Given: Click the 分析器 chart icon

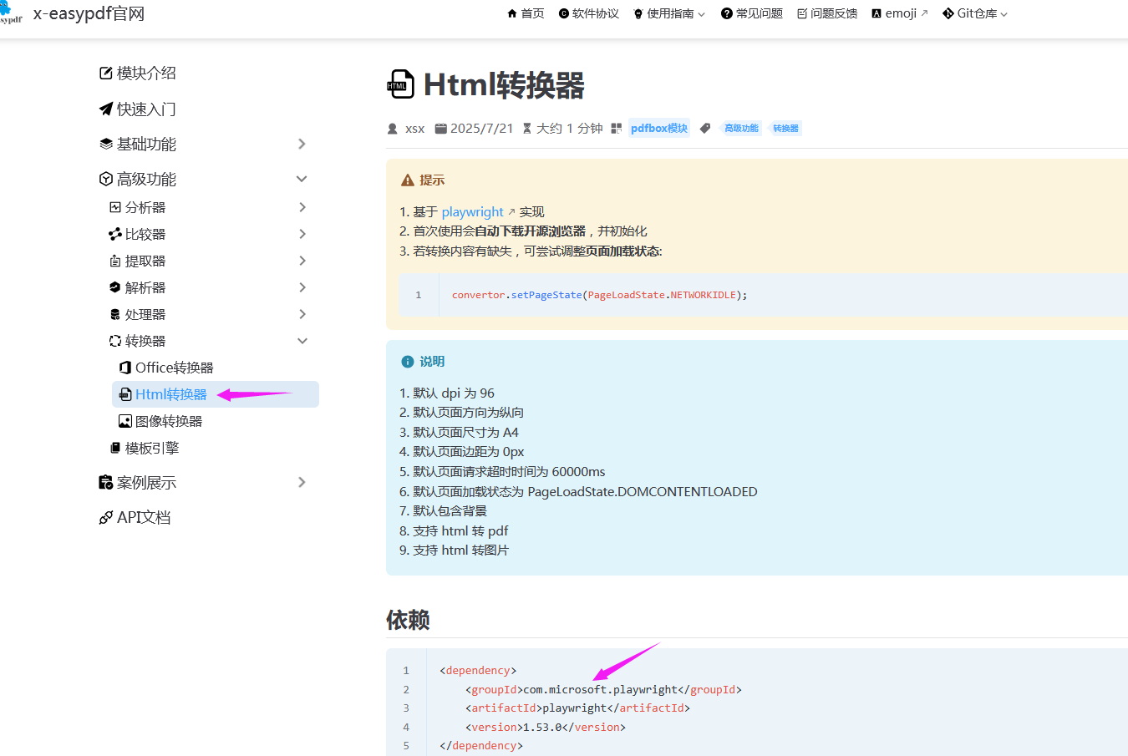Looking at the screenshot, I should (x=115, y=207).
